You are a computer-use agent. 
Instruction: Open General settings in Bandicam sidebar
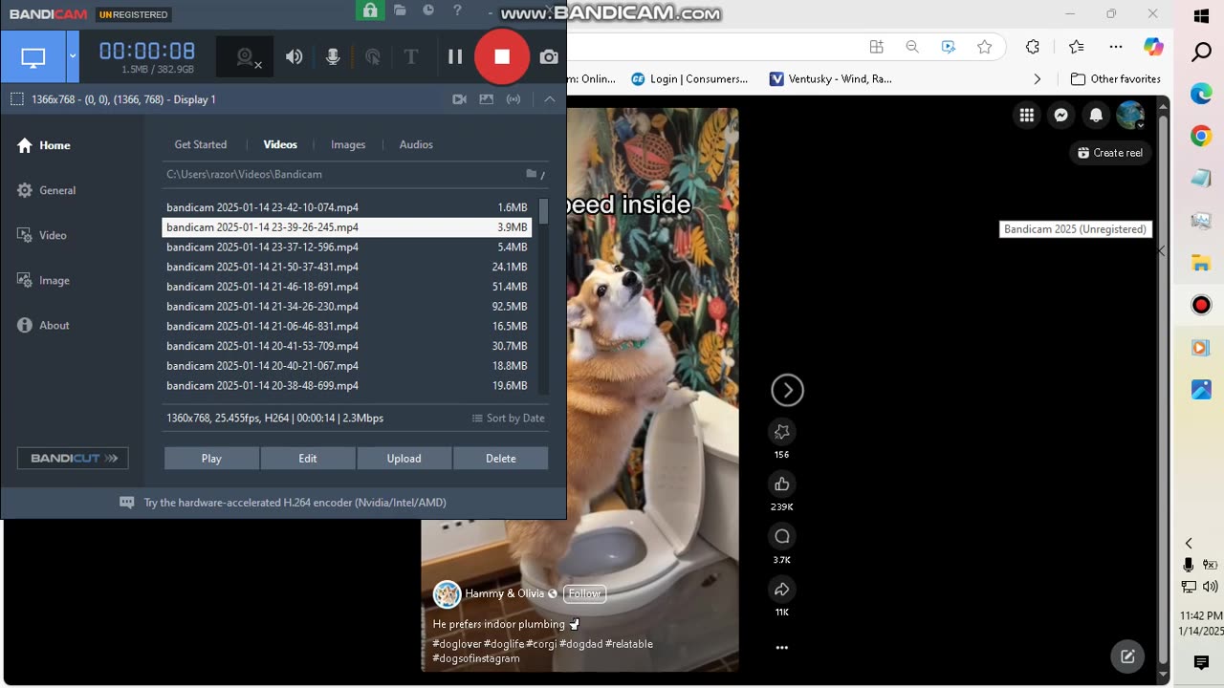(x=47, y=190)
